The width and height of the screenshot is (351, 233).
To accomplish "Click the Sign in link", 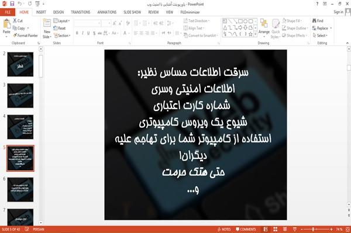I will [338, 12].
